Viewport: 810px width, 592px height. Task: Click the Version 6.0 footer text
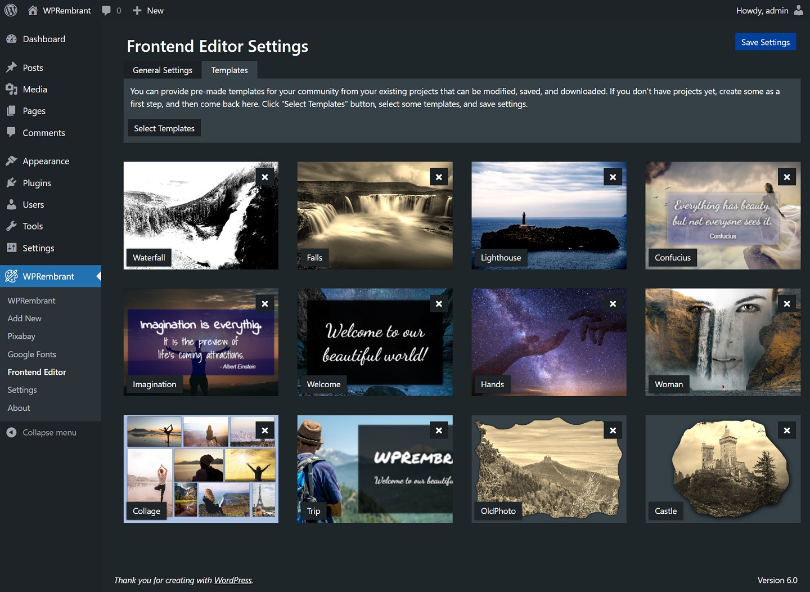(777, 580)
